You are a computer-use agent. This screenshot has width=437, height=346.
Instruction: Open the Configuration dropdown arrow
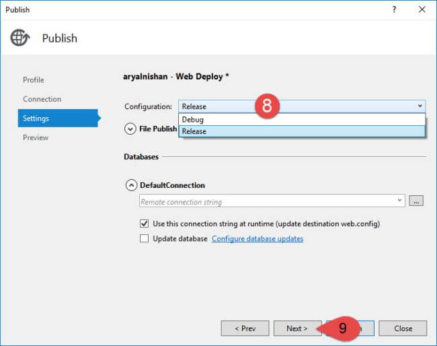(x=420, y=106)
